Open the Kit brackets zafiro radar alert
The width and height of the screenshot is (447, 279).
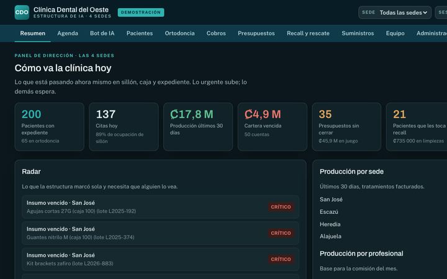tap(161, 259)
